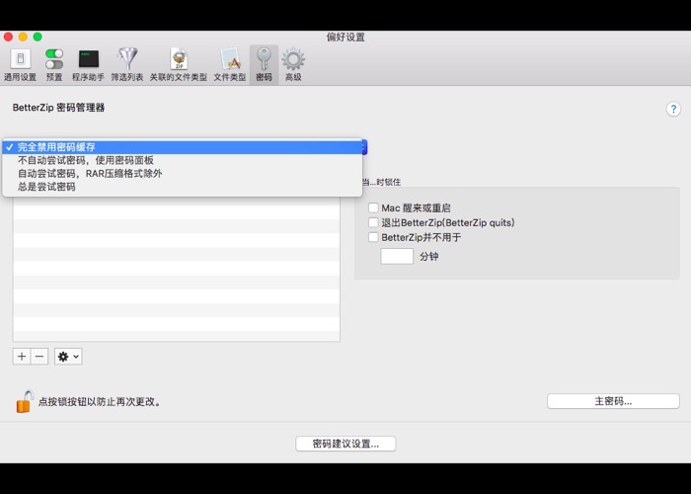Enable the Mac 醒来或重启 checkbox
The width and height of the screenshot is (691, 494).
tap(373, 208)
